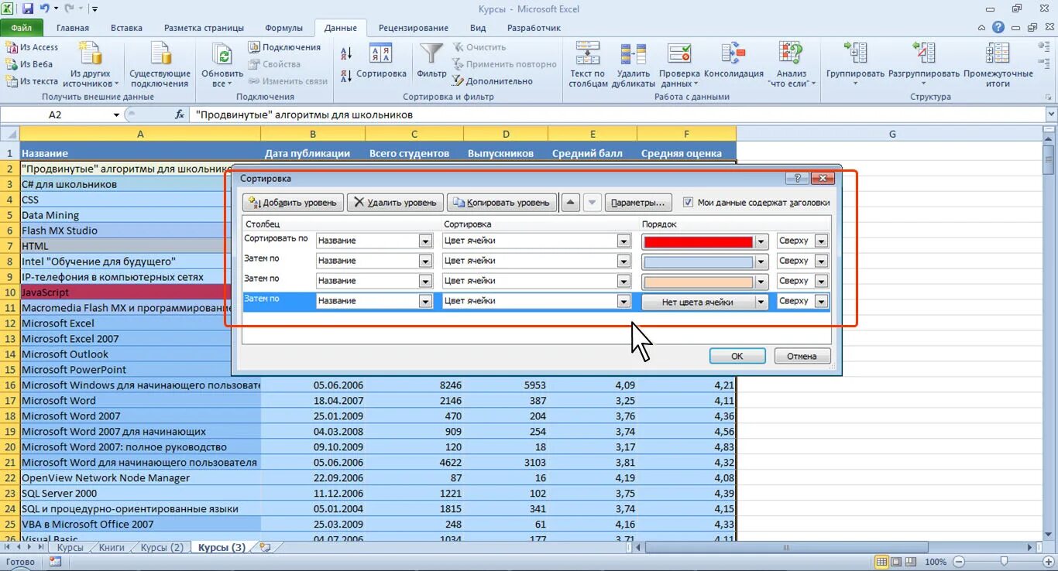Select row header 20
The image size is (1058, 571).
[x=10, y=447]
